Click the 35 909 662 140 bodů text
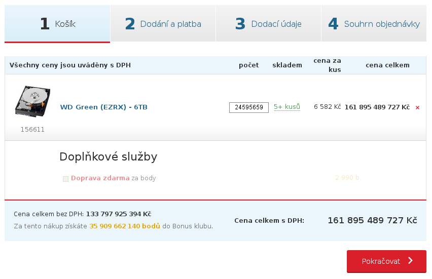 tap(125, 226)
